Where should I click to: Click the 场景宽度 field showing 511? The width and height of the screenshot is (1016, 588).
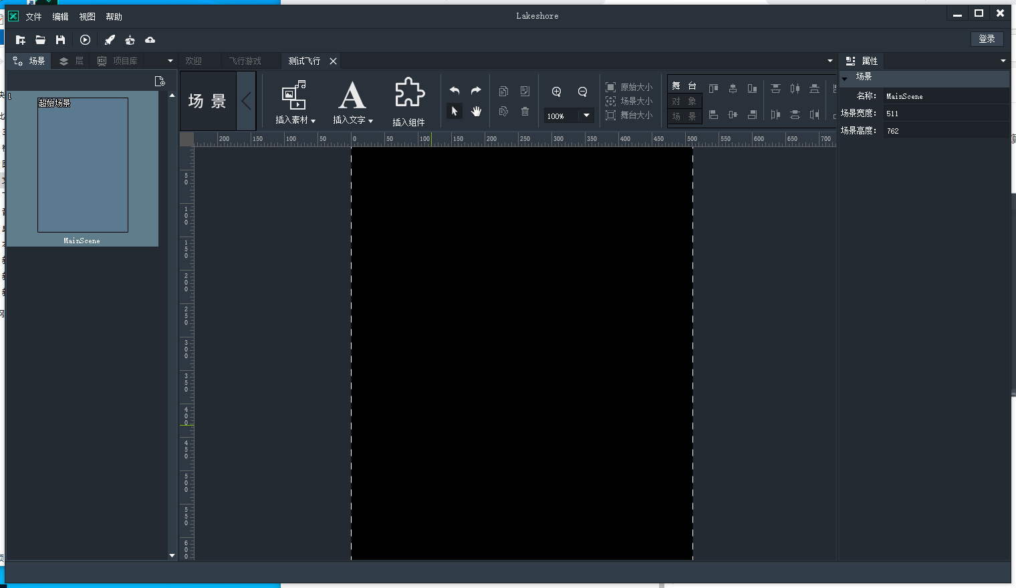(946, 114)
